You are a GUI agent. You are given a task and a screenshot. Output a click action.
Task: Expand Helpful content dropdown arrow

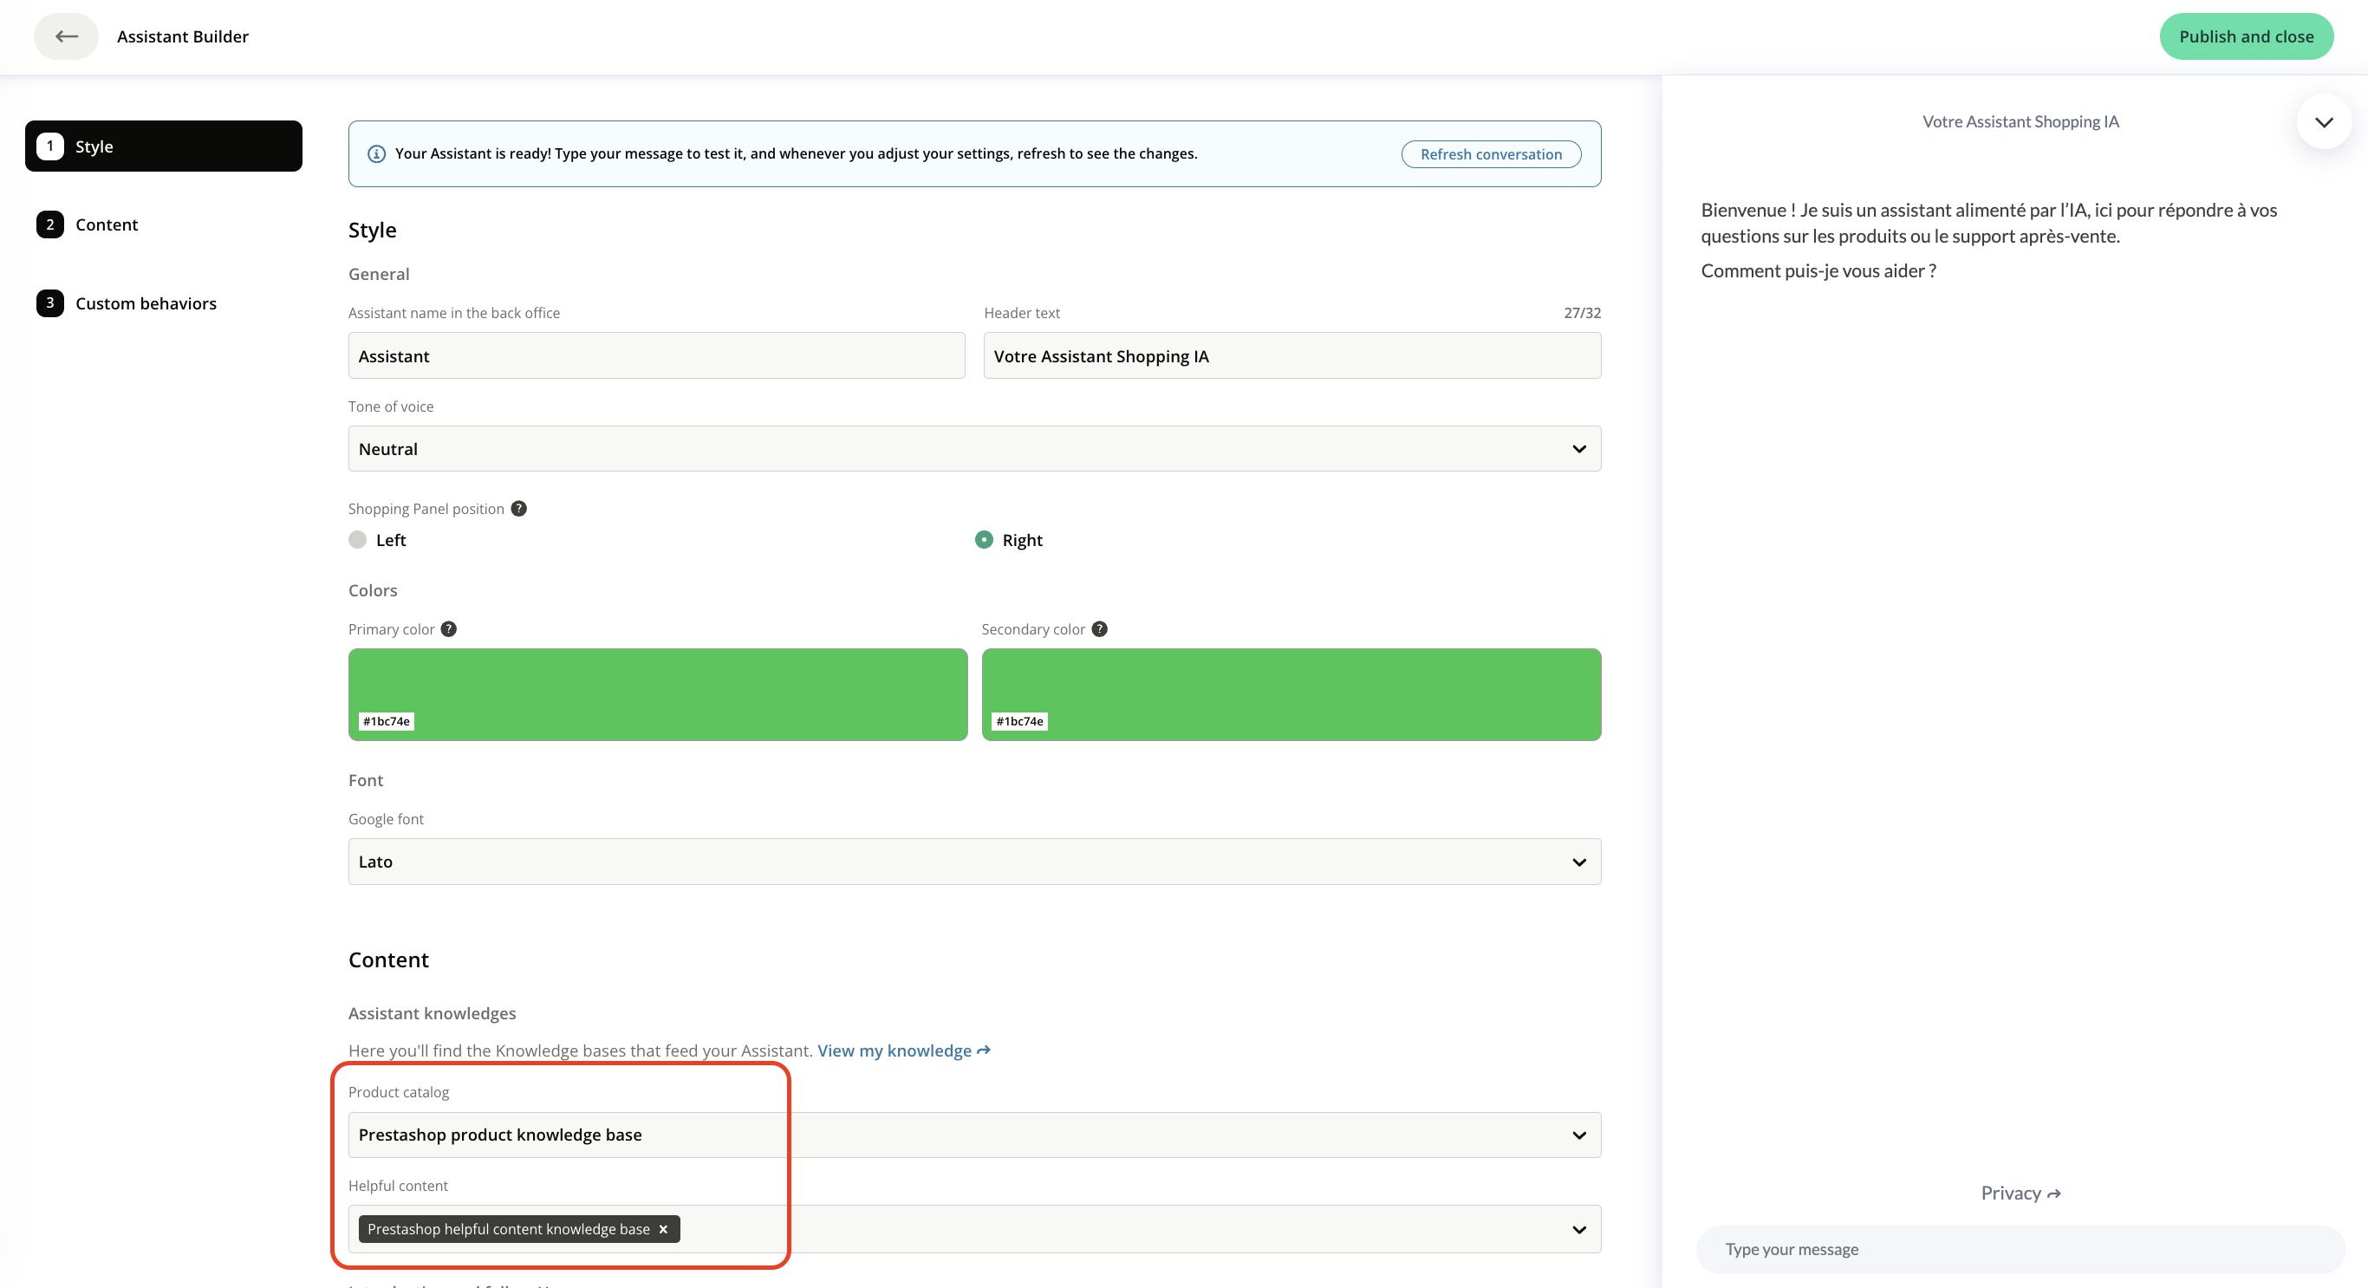(1578, 1229)
